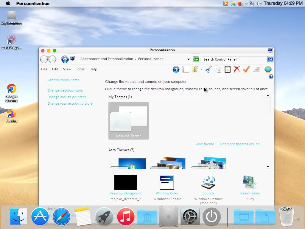Screen dimensions: 305x229
Task: Click Personalization in the top menu bar
Action: tap(33, 4)
